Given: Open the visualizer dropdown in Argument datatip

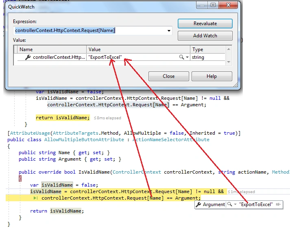Looking at the screenshot, I should pos(235,204).
